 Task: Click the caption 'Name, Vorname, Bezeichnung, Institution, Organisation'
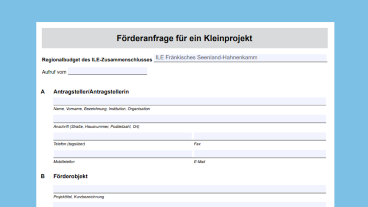(x=102, y=109)
